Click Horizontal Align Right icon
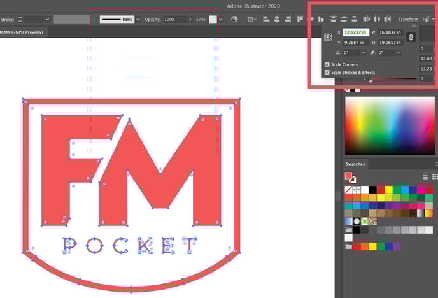This screenshot has height=298, width=438. click(x=288, y=19)
